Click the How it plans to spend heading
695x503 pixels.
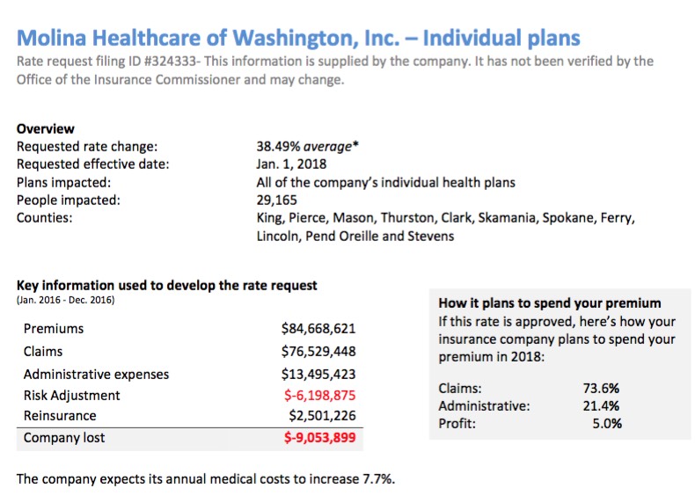(x=550, y=303)
